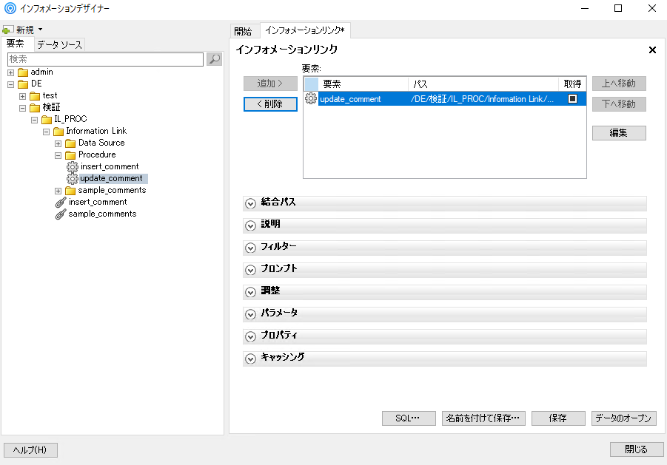Click the 編集 button
This screenshot has width=667, height=465.
coord(619,133)
